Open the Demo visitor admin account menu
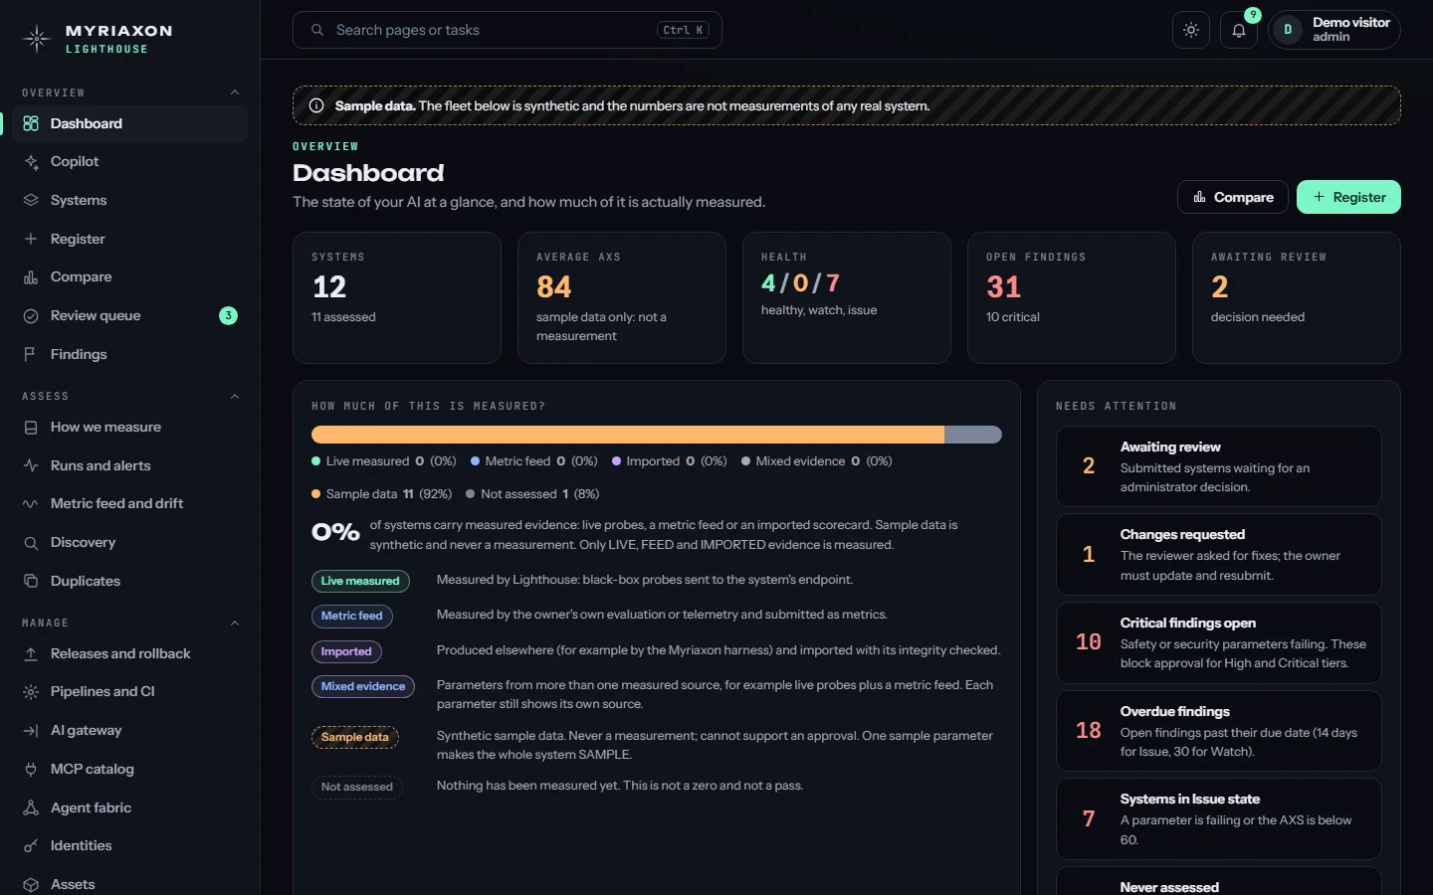The image size is (1433, 895). pyautogui.click(x=1334, y=30)
